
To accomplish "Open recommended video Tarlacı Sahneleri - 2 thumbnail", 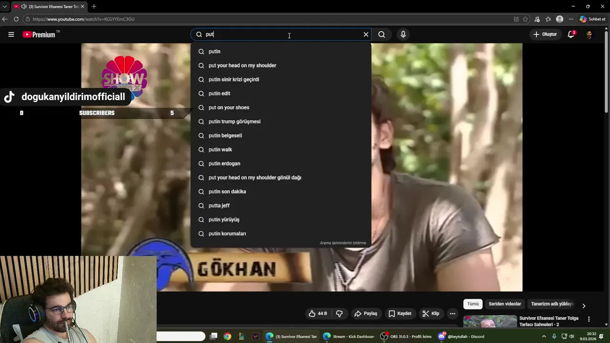I will pyautogui.click(x=490, y=322).
